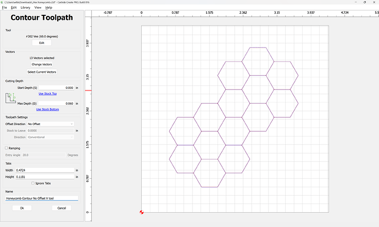Screen dimensions: 379x227
Task: Open the Edit menu
Action: (x=14, y=8)
